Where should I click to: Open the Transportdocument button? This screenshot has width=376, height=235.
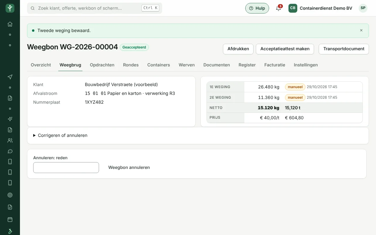pos(344,49)
